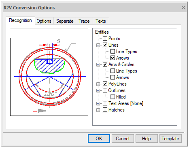Select the PolyLines label text
Image resolution: width=189 pixels, height=148 pixels.
[x=117, y=84]
